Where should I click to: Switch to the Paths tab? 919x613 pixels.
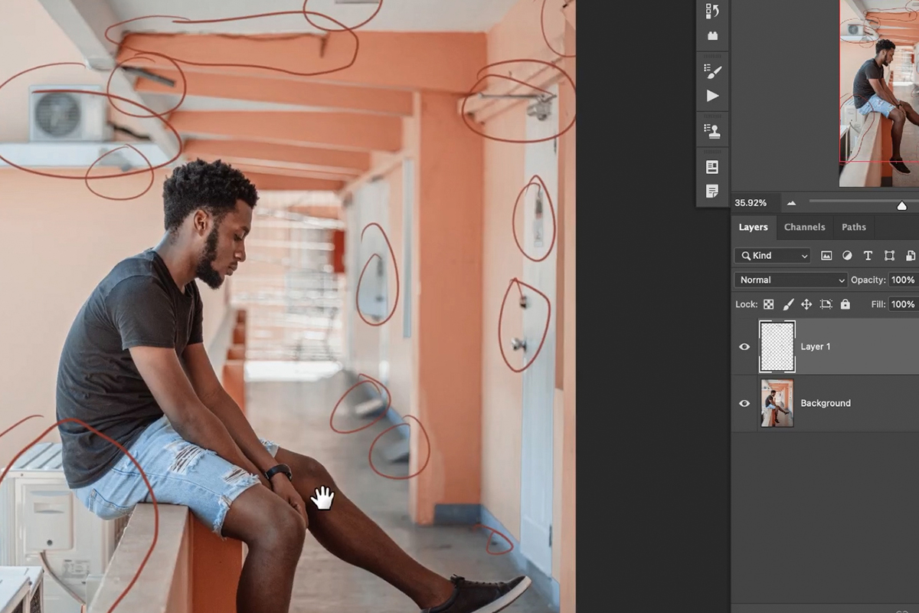(853, 227)
